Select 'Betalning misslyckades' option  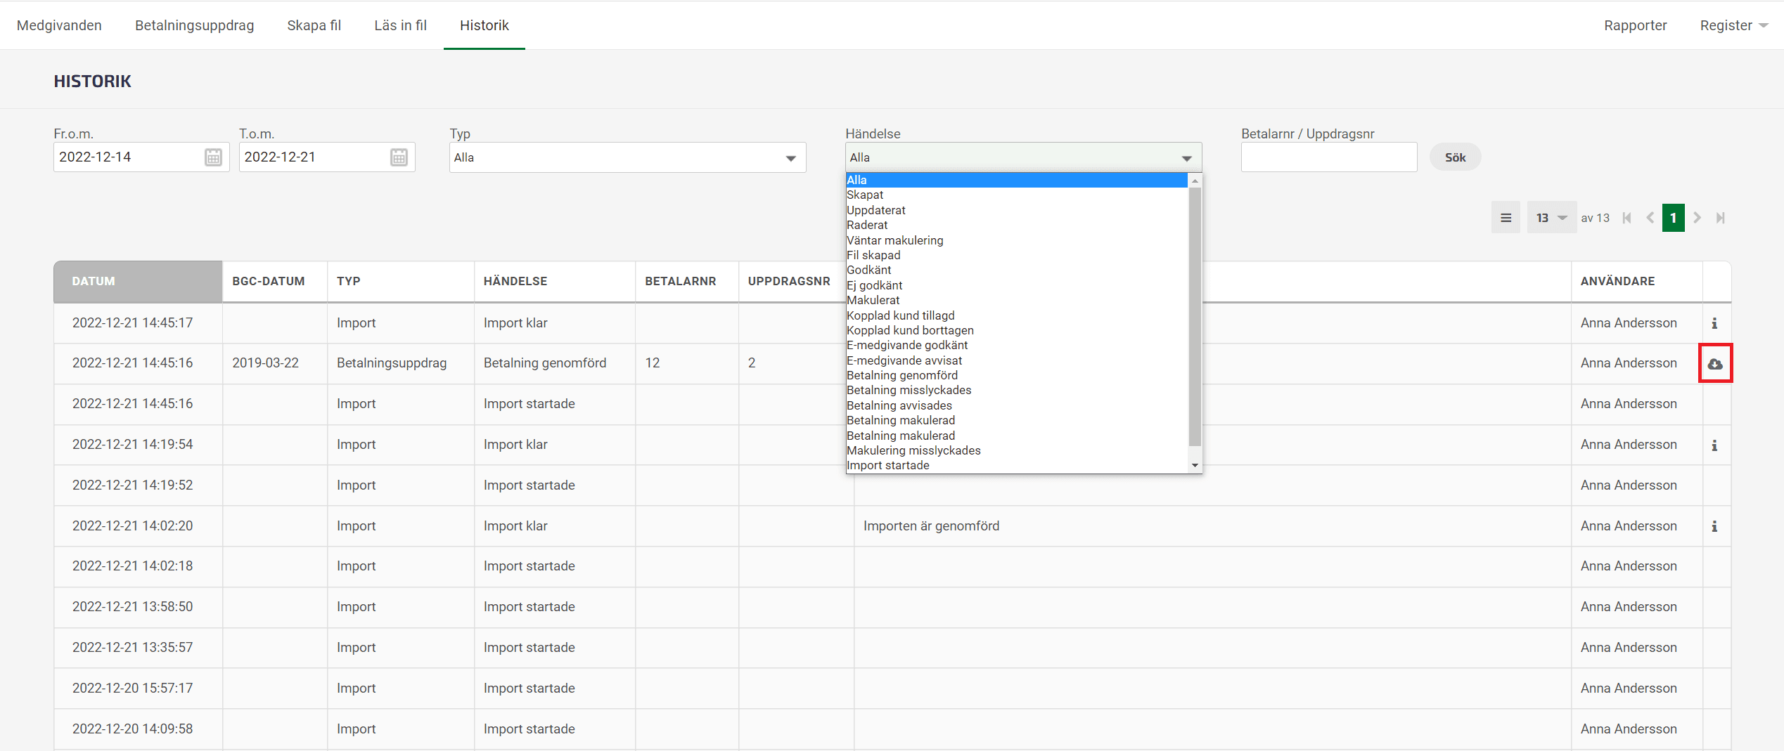point(1016,390)
